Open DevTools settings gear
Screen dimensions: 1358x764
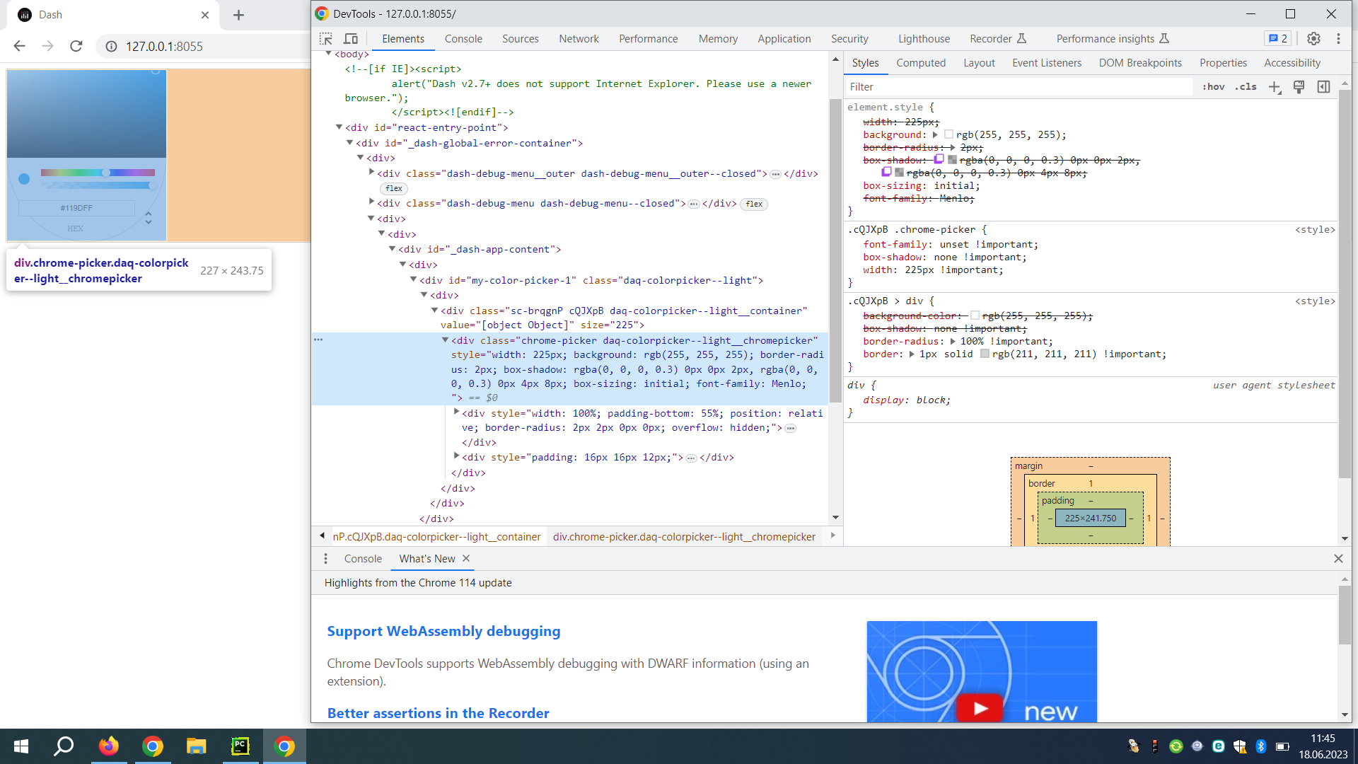1313,39
